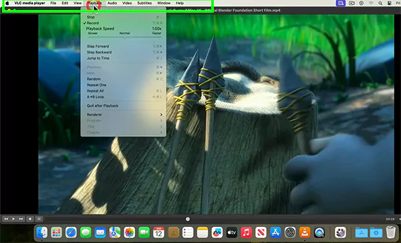Open Freeform from the dock
This screenshot has width=401, height=243.
tap(217, 232)
